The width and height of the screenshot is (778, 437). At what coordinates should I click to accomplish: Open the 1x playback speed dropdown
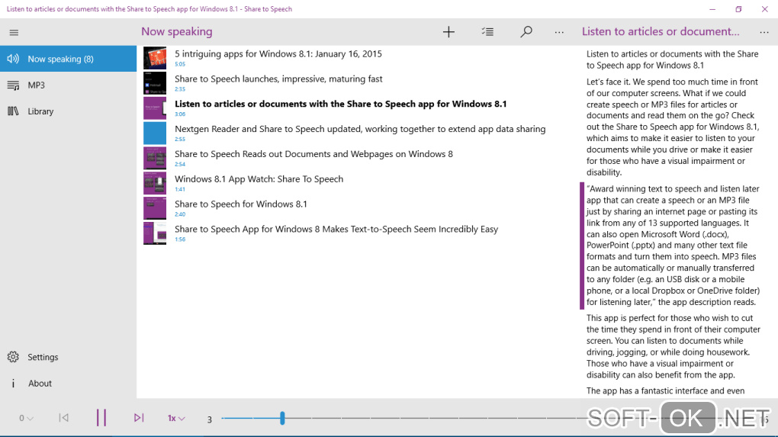176,419
